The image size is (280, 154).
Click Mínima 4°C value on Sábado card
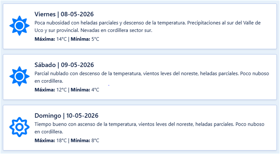coord(85,90)
